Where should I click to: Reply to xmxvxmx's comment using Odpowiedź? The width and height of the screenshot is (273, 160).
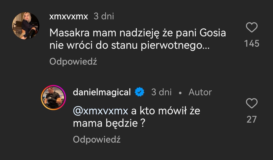[73, 62]
